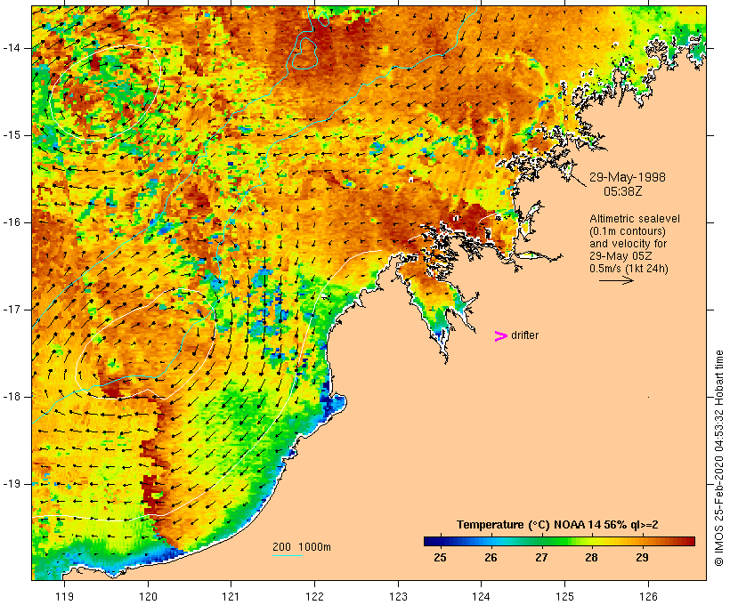This screenshot has height=605, width=730.
Task: Click the '(0.1m contours)' caption line
Action: [x=627, y=230]
